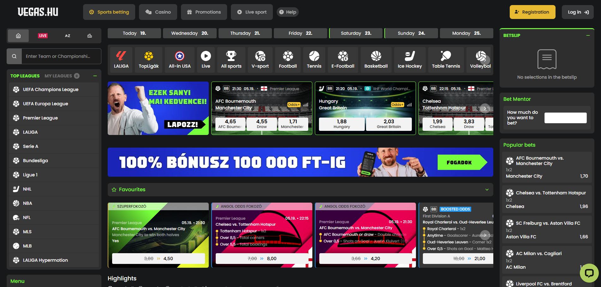Open the Help question mark button
Viewport: 601px width, 287px height.
click(x=288, y=12)
